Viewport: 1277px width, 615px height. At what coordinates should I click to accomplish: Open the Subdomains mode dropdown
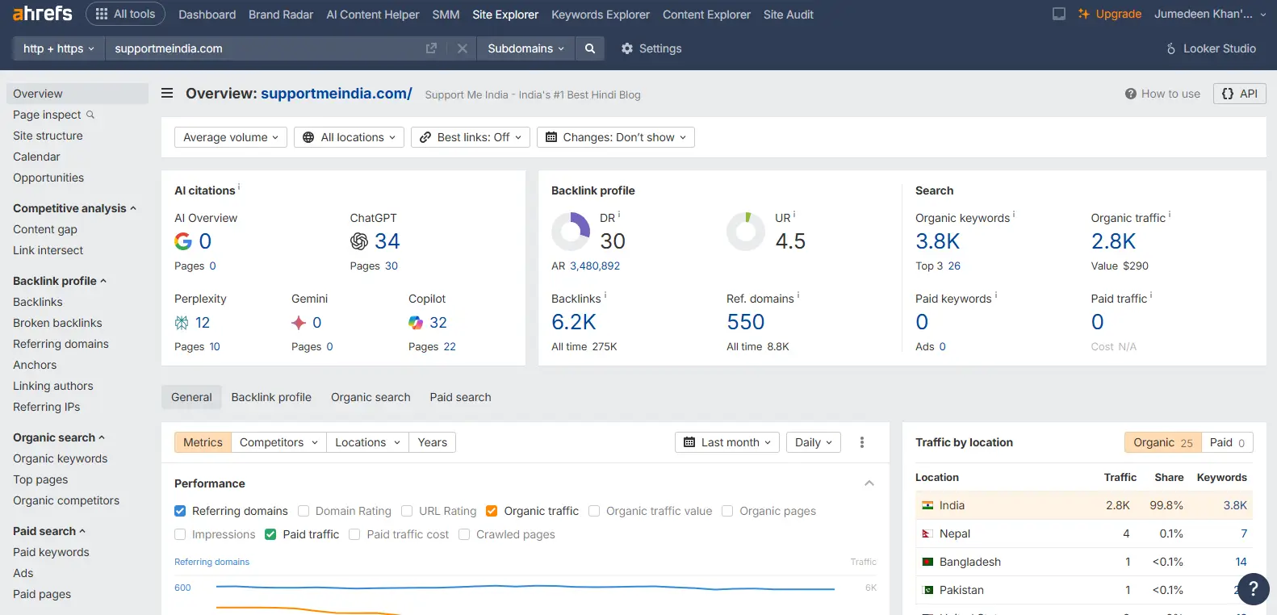525,48
